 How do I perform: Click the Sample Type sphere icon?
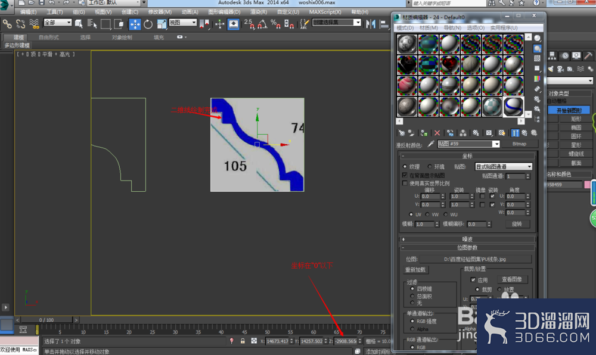point(537,38)
